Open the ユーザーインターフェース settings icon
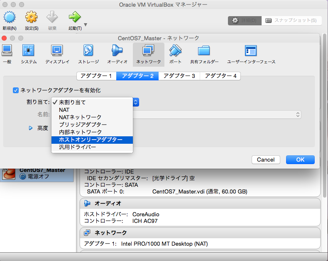This screenshot has height=261, width=328. point(251,50)
